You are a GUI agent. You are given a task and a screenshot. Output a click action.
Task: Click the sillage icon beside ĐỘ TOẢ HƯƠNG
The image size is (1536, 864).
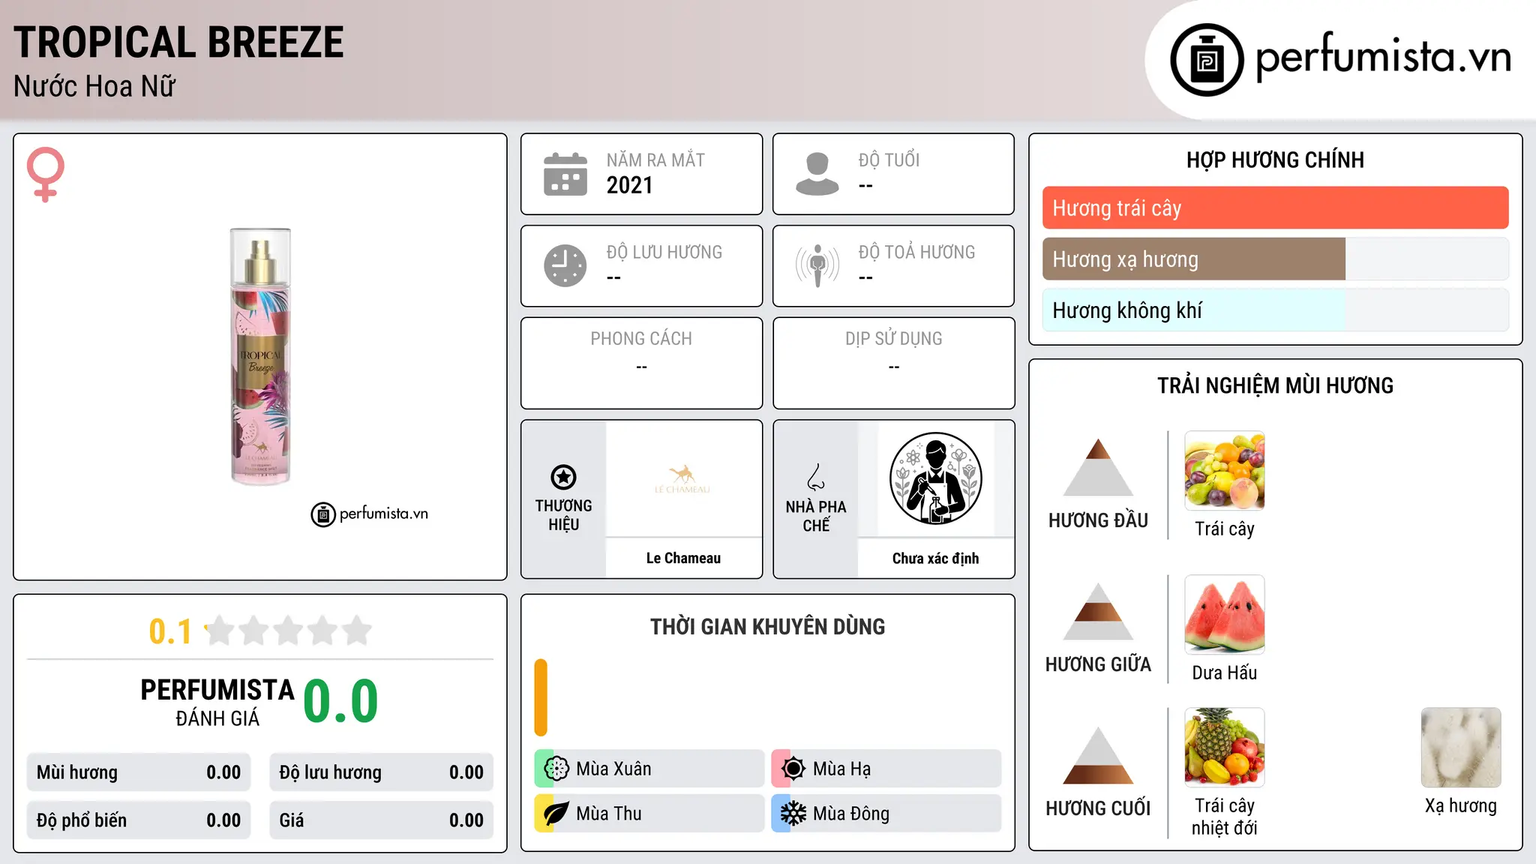pos(817,265)
